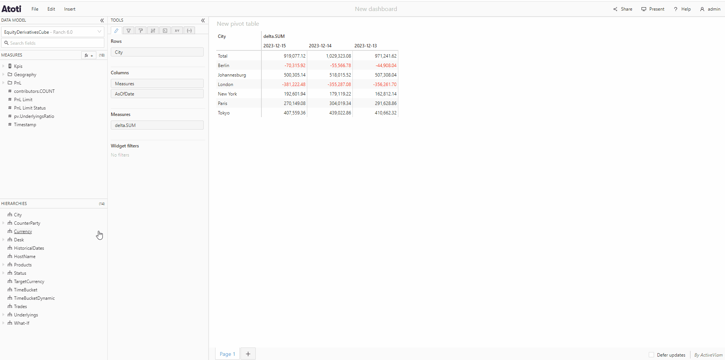Expand the PnL measures folder
This screenshot has width=725, height=360.
[3, 83]
